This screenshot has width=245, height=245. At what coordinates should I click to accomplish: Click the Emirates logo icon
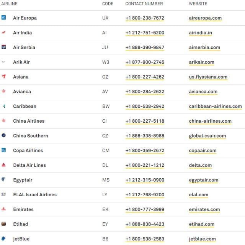click(4, 209)
